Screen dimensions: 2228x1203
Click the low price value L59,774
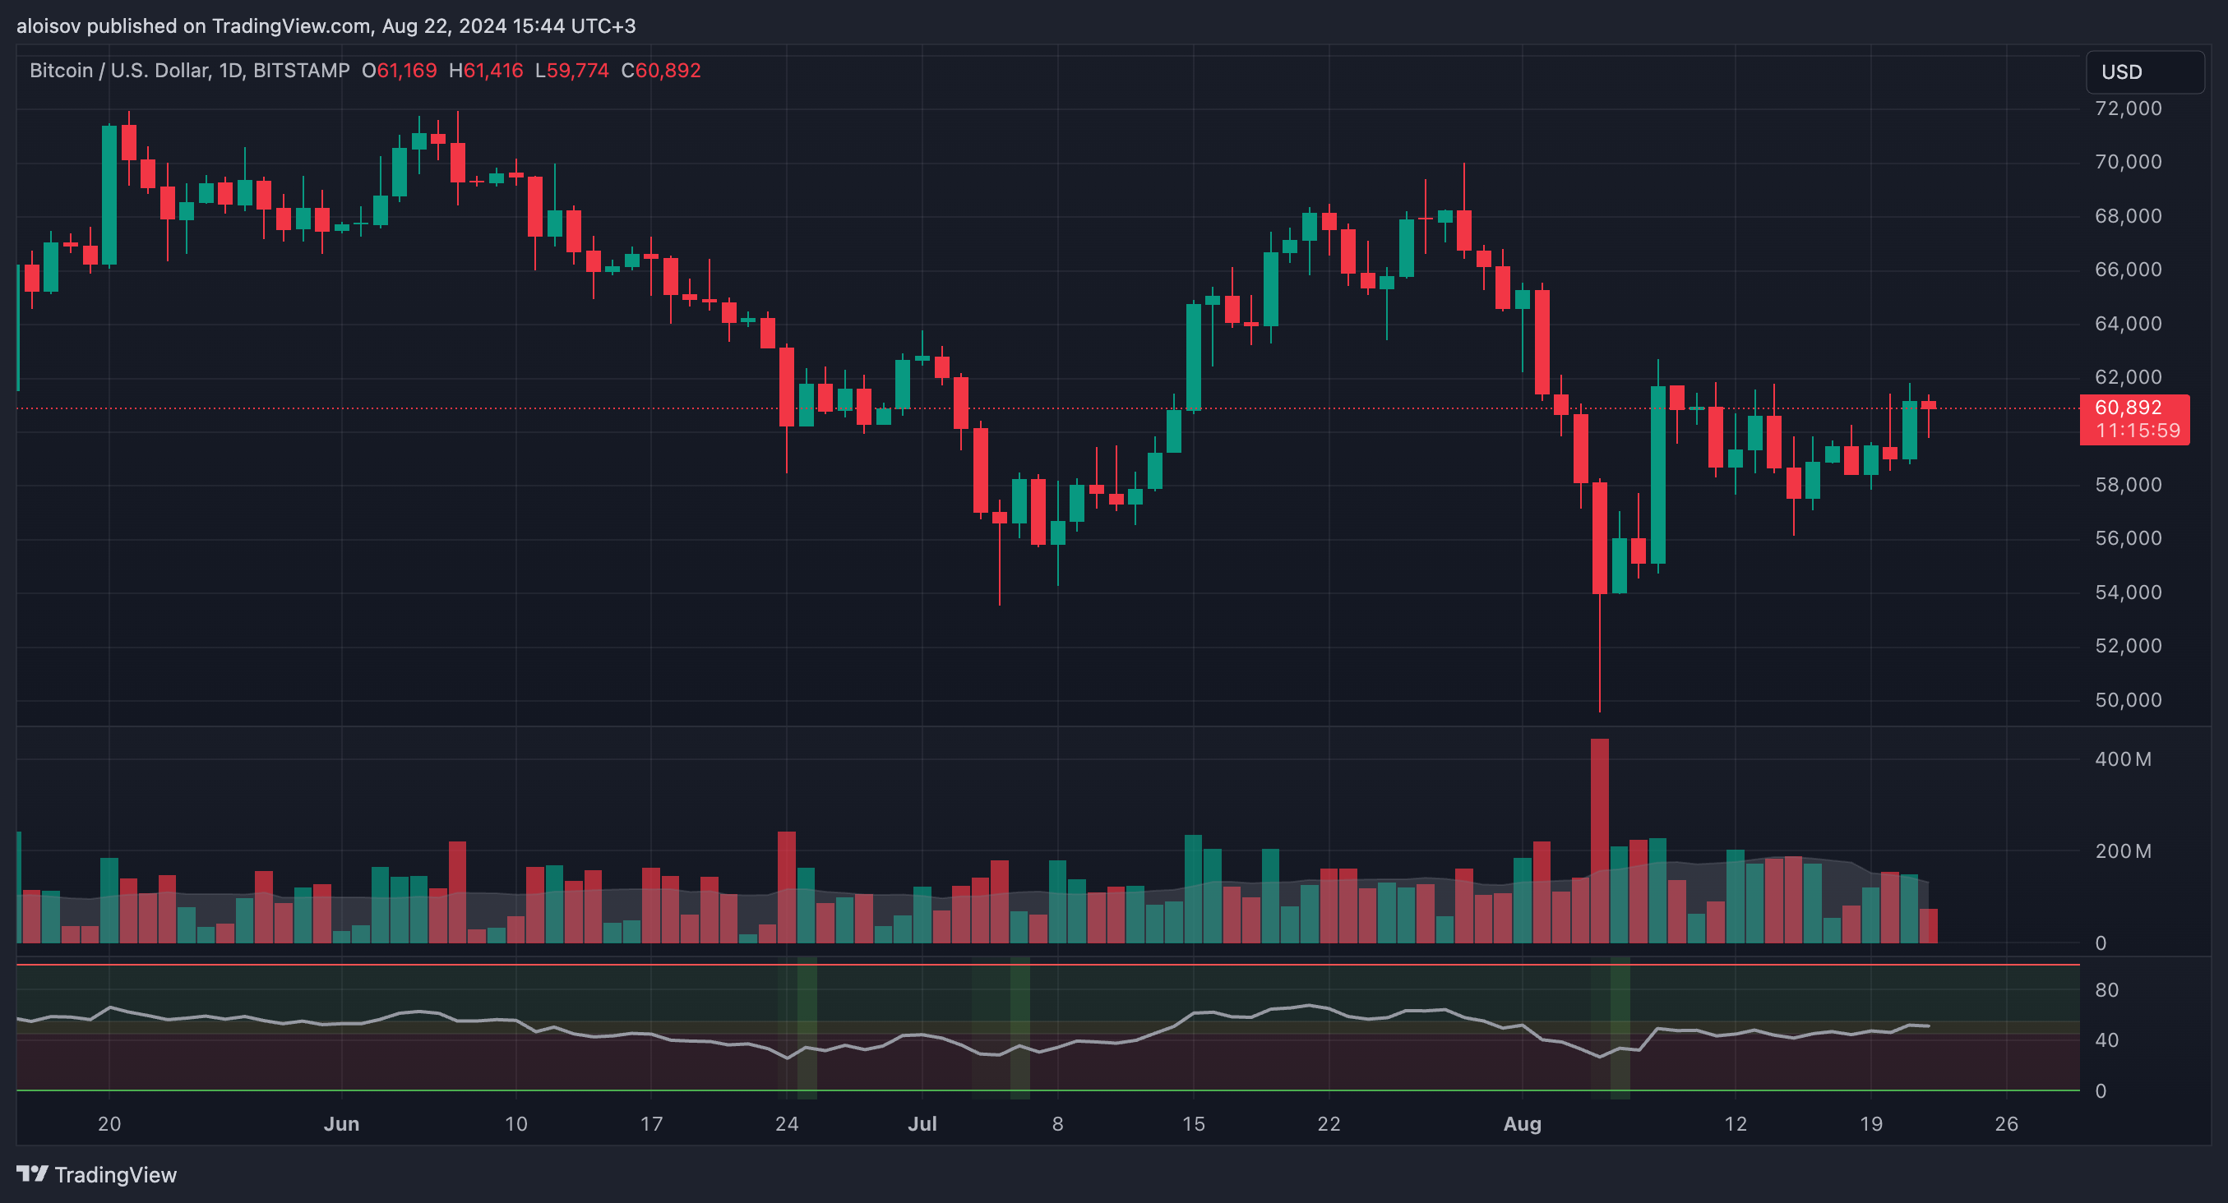pos(571,71)
